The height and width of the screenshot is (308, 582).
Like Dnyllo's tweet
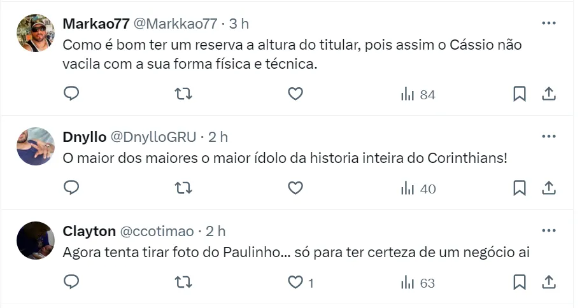pyautogui.click(x=295, y=188)
